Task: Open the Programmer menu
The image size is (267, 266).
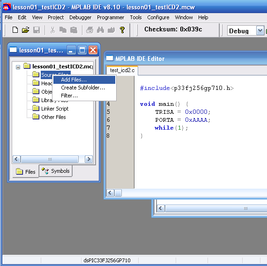Action: coord(111,17)
